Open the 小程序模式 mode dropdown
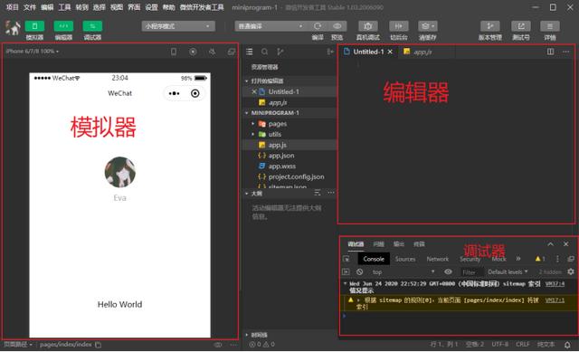Image resolution: width=579 pixels, height=352 pixels. click(x=178, y=26)
